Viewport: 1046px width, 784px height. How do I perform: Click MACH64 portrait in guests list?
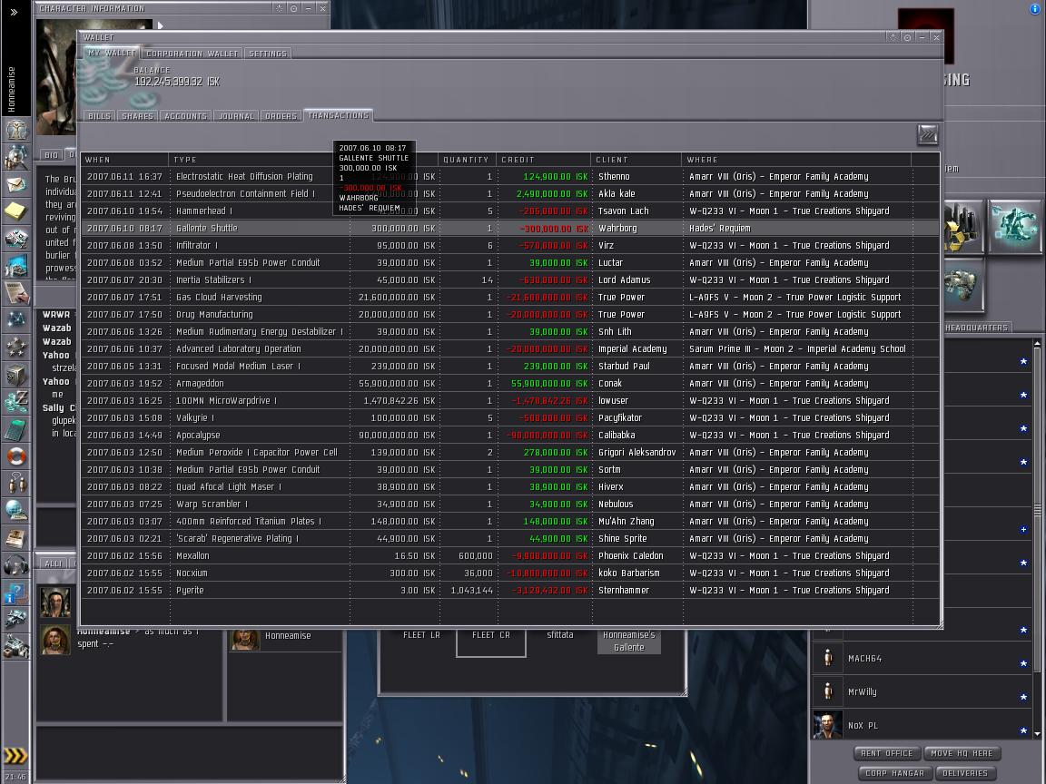click(828, 658)
